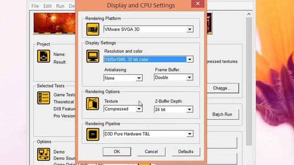
Task: Click the Cancel button
Action: point(151,152)
